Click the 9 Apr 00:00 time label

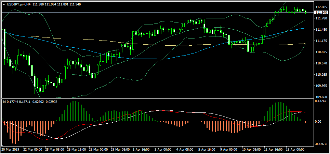[229, 150]
